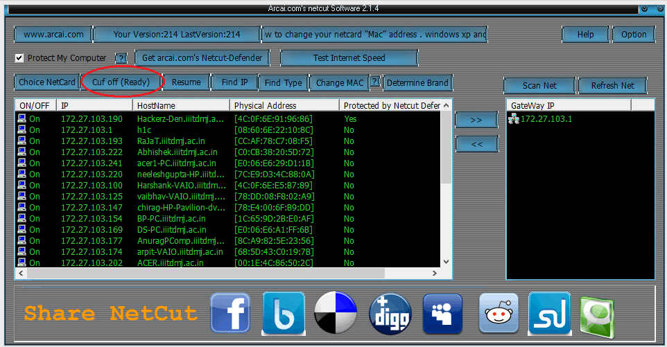Click the blue 'b' share icon

pyautogui.click(x=284, y=313)
